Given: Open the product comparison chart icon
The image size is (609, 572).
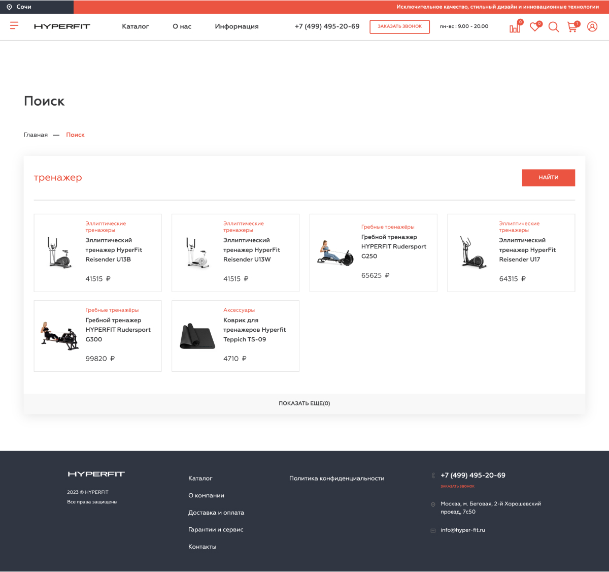Looking at the screenshot, I should pyautogui.click(x=515, y=27).
